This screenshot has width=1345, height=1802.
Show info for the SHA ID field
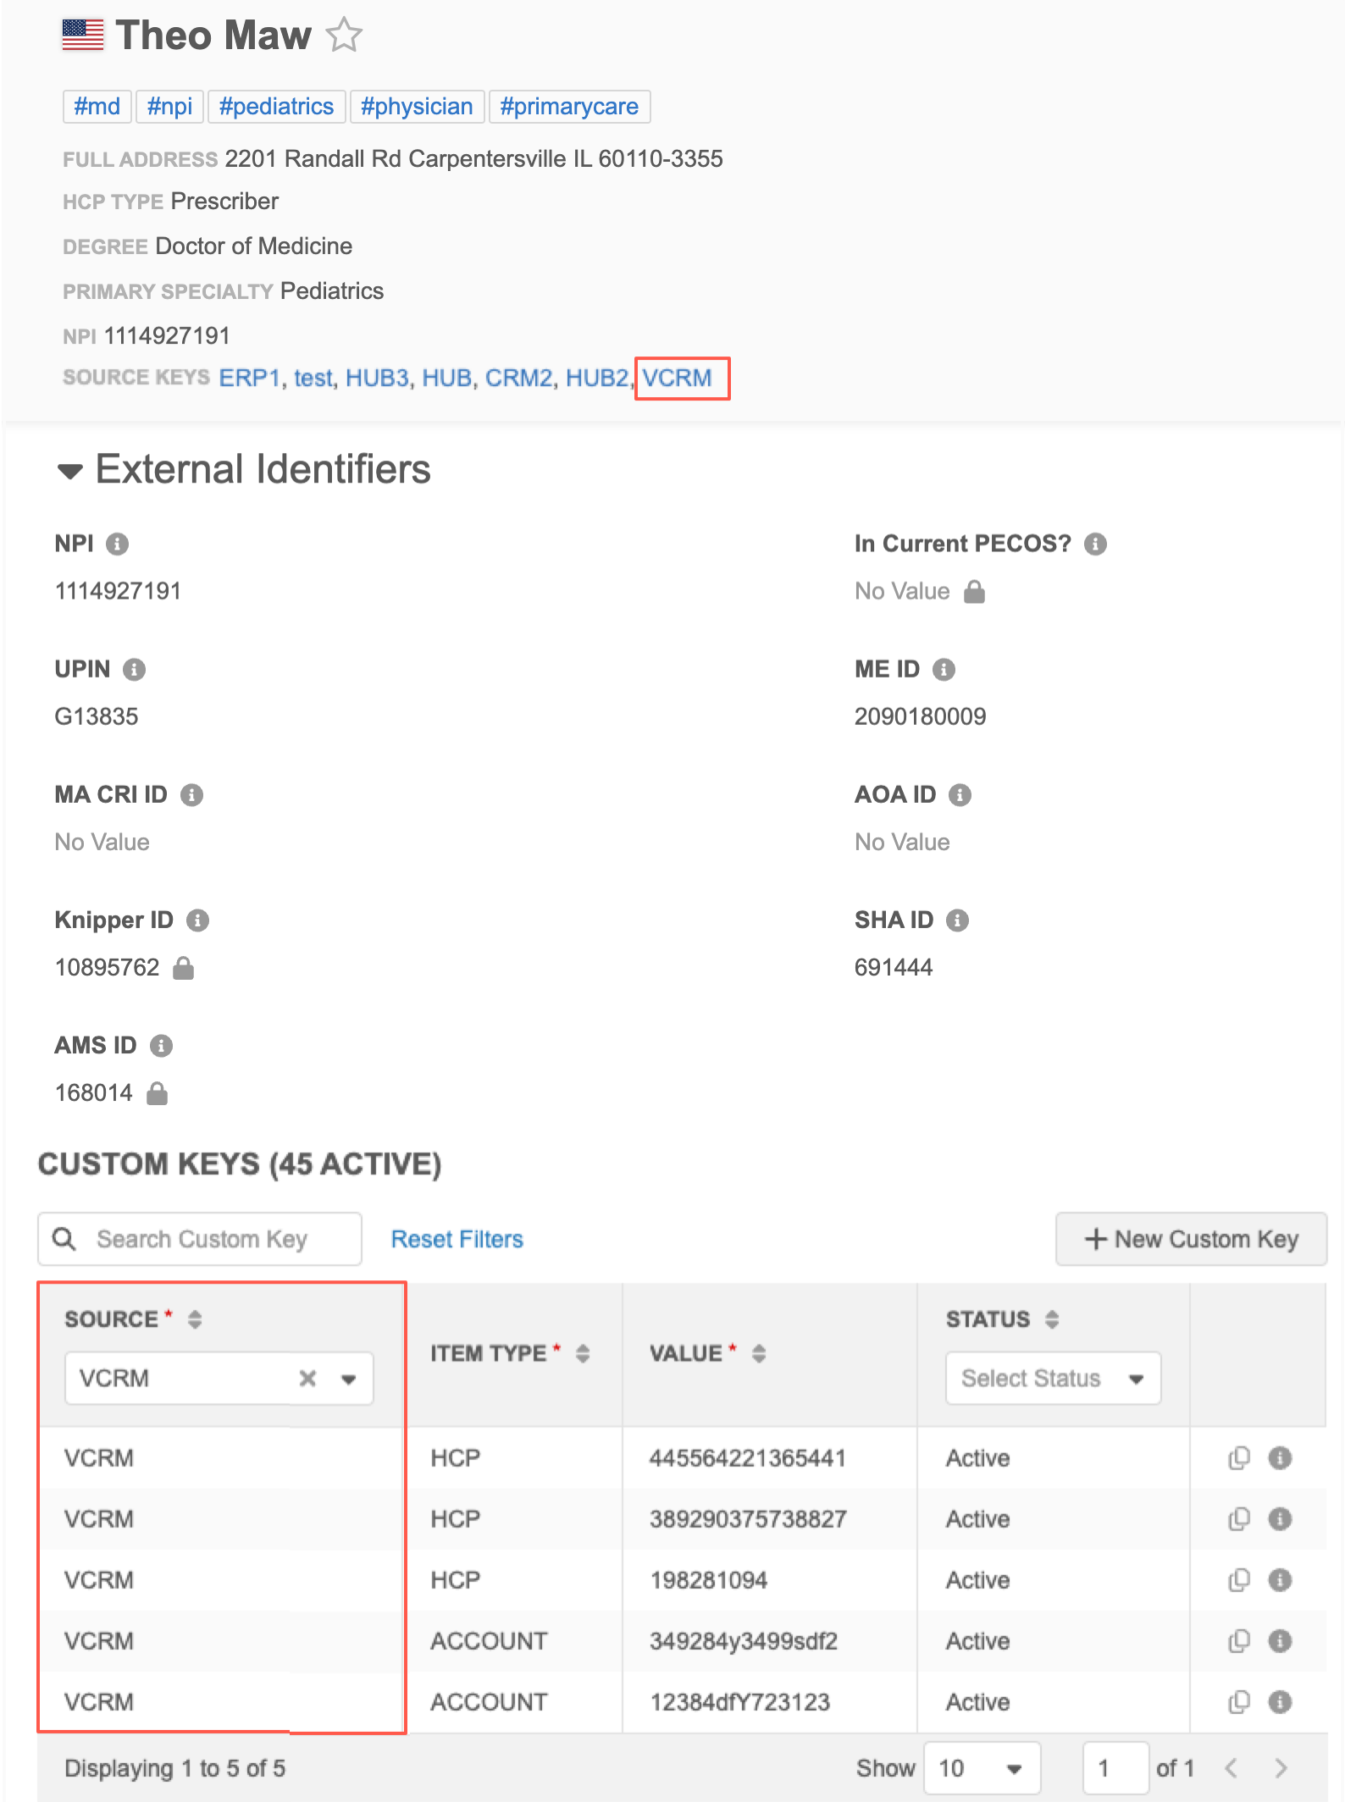957,920
